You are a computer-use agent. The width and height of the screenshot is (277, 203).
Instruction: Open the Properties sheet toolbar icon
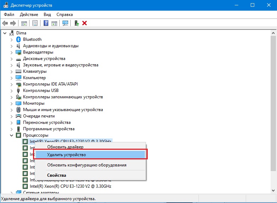[35, 23]
